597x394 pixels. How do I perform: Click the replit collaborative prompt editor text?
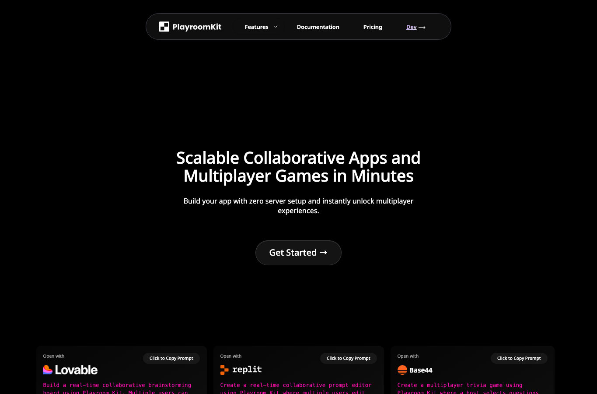point(296,388)
